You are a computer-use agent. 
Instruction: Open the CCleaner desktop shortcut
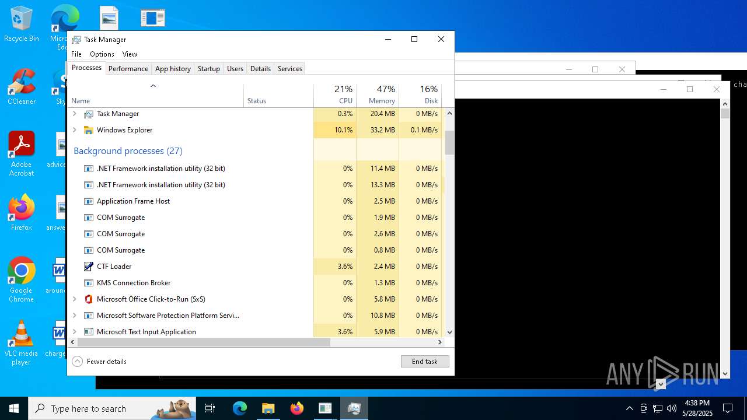click(x=22, y=87)
